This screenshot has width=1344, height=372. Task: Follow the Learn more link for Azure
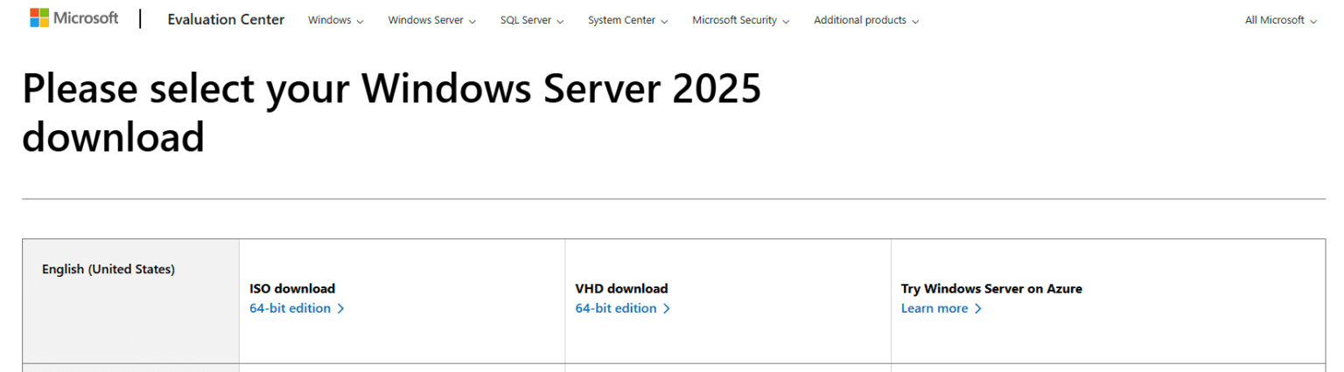tap(934, 308)
